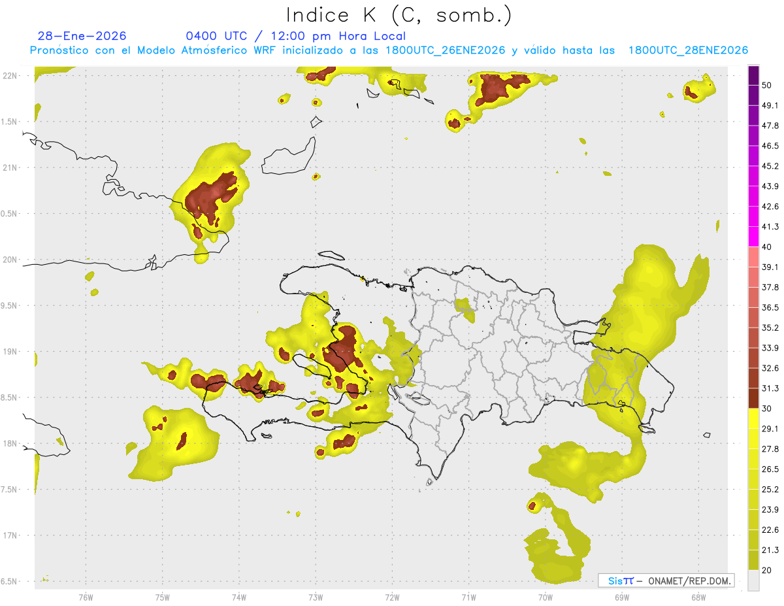Click the colorbar value '39.1'
Screen dimensions: 784x606
pyautogui.click(x=770, y=267)
